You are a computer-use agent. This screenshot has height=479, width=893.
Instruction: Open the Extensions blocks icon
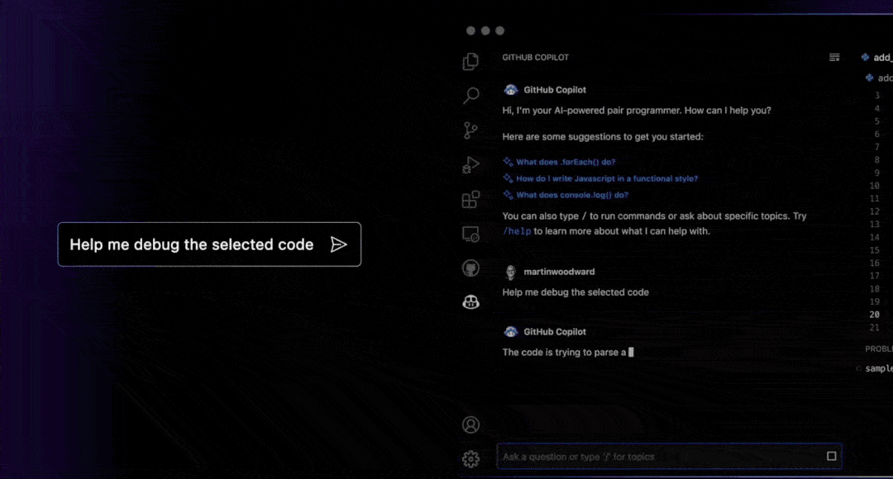pyautogui.click(x=470, y=199)
